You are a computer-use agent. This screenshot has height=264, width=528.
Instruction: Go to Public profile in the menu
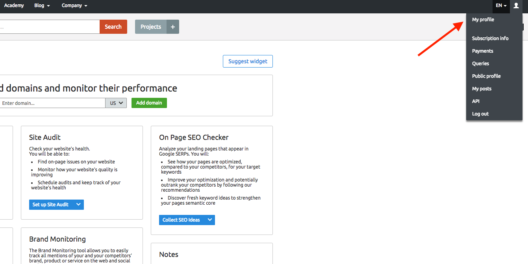pos(487,76)
